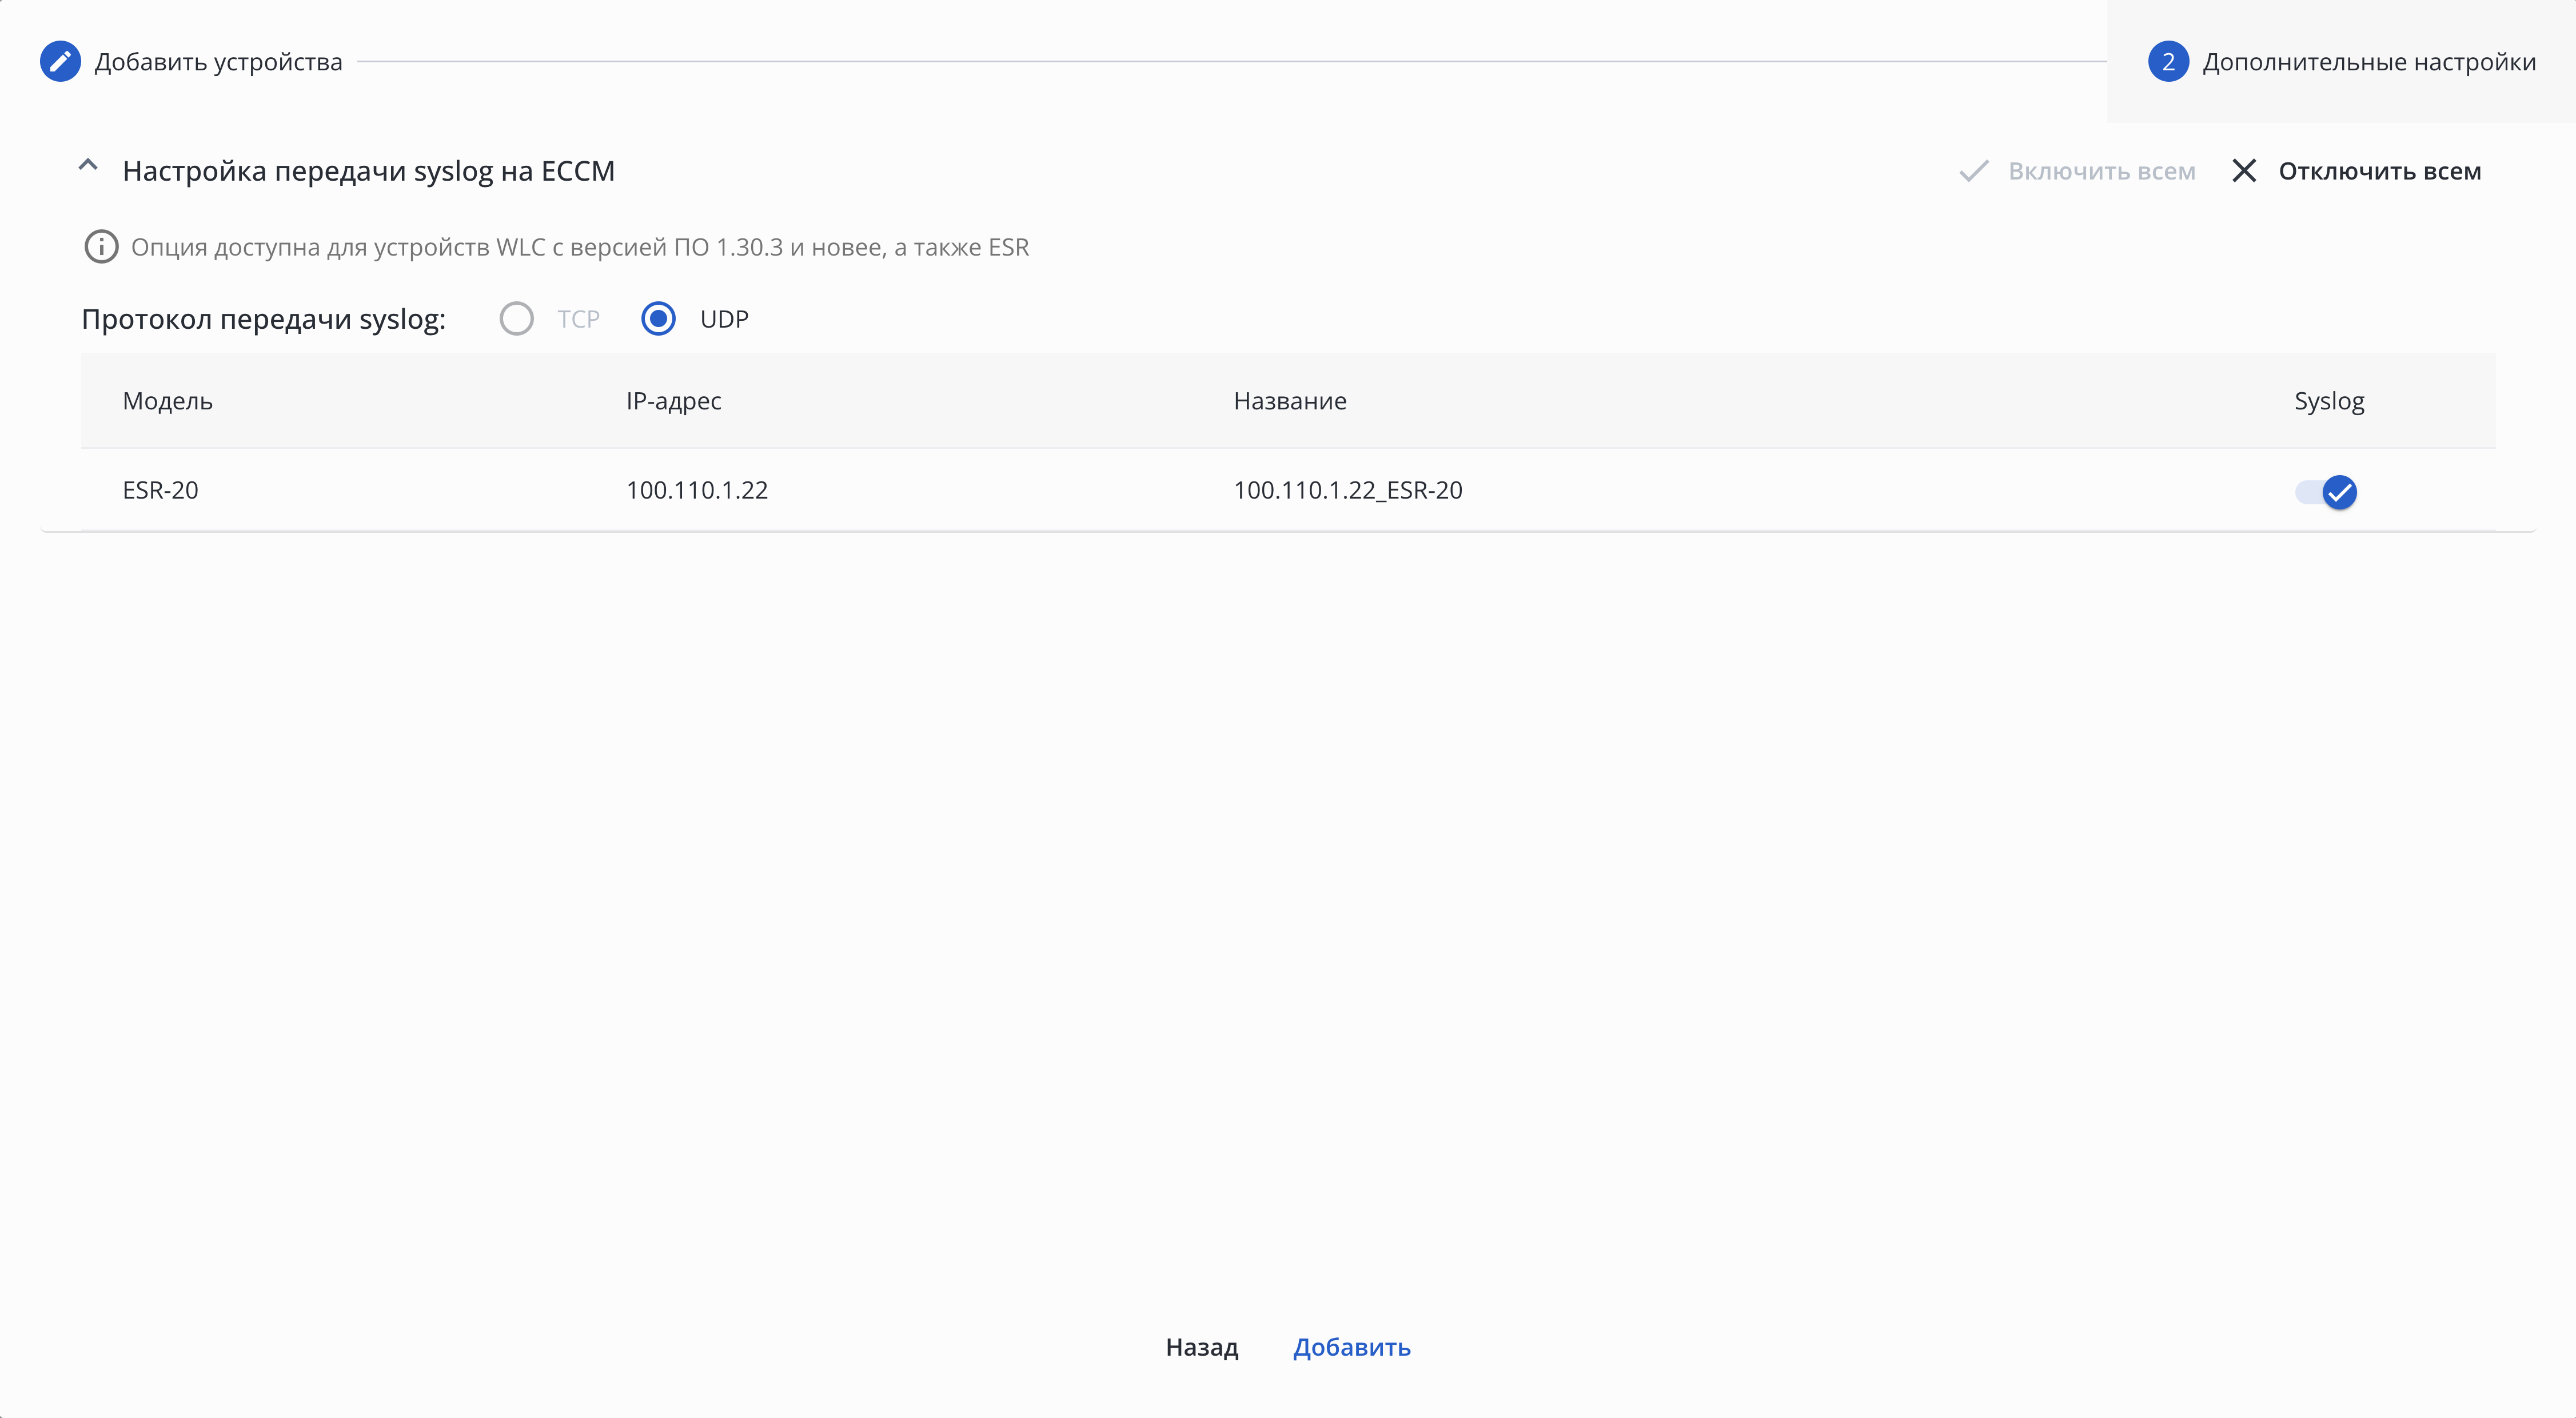Image resolution: width=2576 pixels, height=1418 pixels.
Task: Click the pencil edit step icon
Action: [x=60, y=62]
